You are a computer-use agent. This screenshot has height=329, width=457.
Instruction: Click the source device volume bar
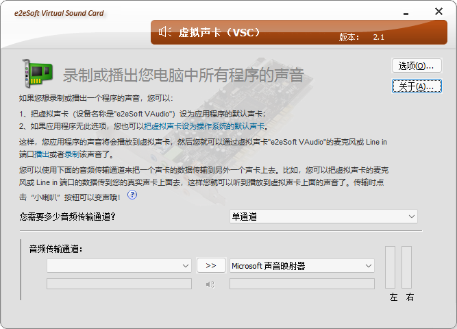119,284
